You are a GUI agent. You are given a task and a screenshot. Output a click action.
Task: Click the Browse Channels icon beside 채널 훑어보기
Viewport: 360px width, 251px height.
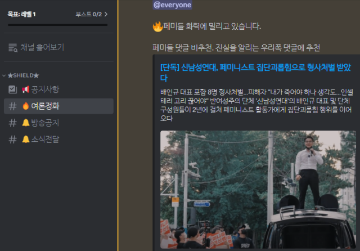[x=12, y=48]
